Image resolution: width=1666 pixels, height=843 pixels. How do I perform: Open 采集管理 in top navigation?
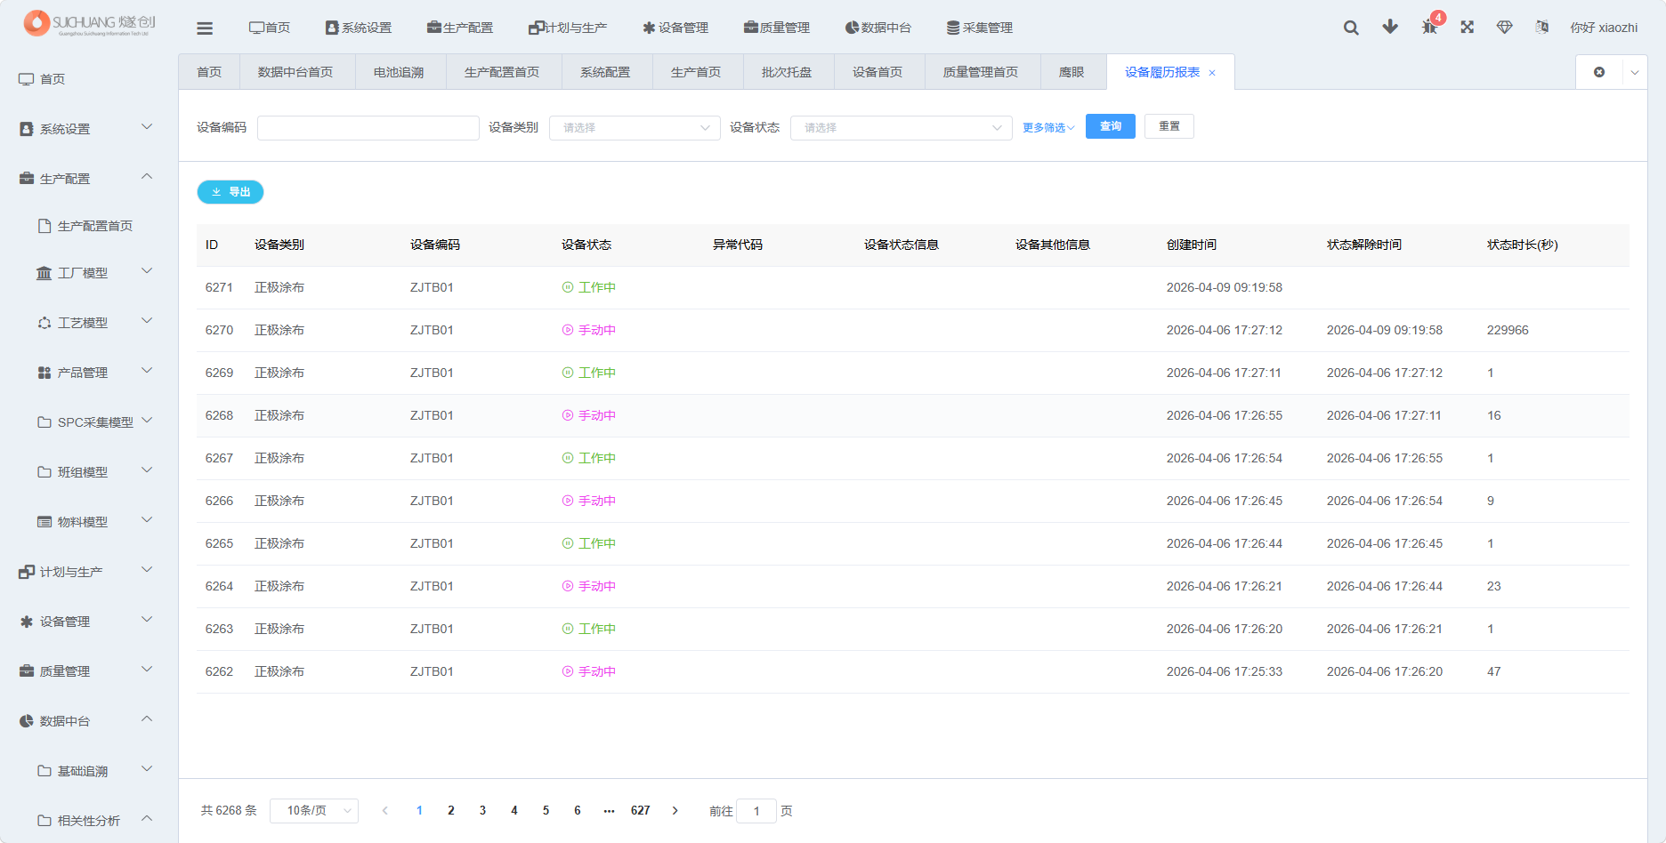(x=980, y=28)
